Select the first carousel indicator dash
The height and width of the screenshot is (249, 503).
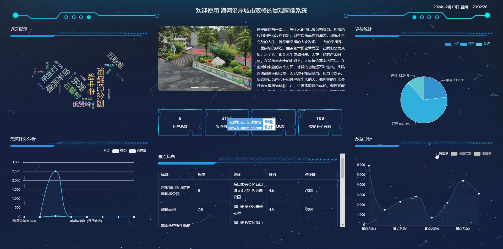[195, 87]
